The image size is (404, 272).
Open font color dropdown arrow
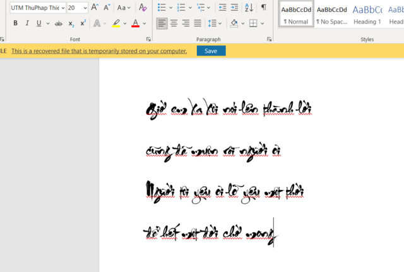point(145,23)
